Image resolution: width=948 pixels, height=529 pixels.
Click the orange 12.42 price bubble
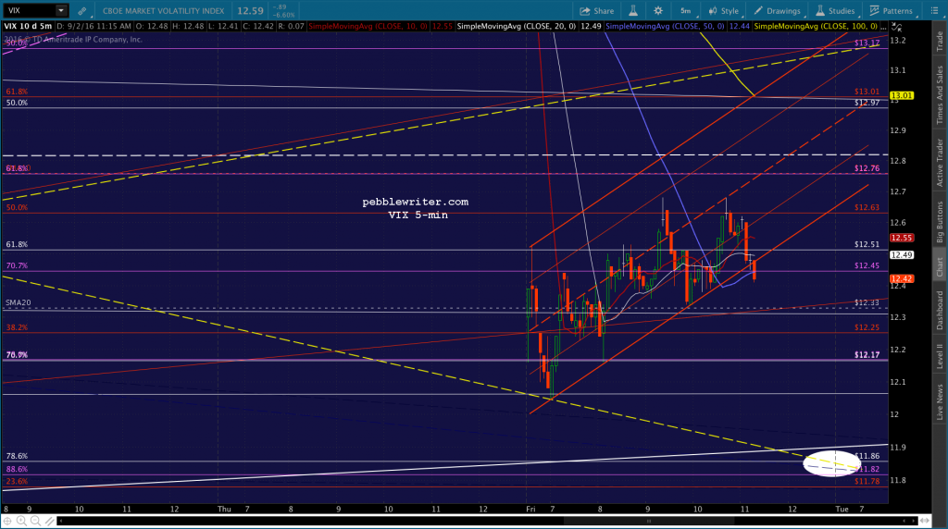pos(902,278)
